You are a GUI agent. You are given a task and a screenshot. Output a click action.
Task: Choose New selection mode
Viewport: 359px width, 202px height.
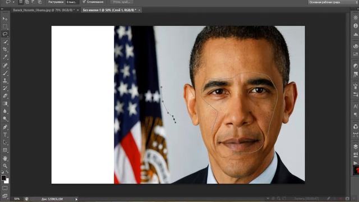coord(21,2)
